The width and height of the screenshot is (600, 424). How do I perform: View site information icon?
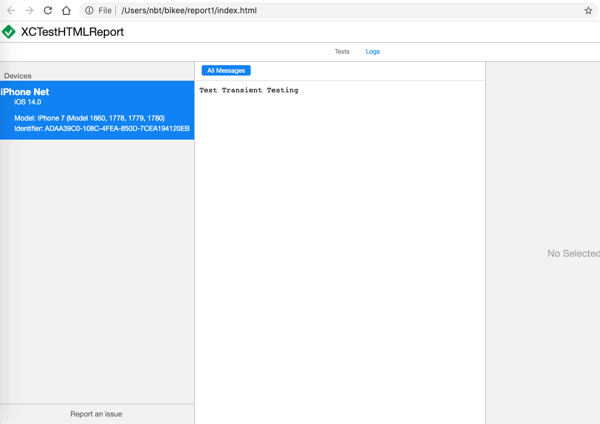[89, 11]
